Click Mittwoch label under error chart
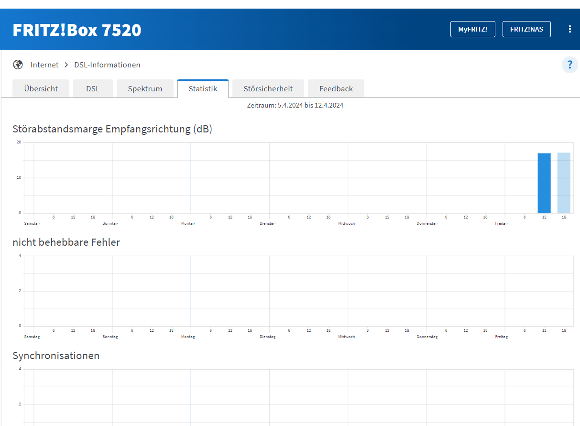Viewport: 580px width, 426px height. (347, 337)
